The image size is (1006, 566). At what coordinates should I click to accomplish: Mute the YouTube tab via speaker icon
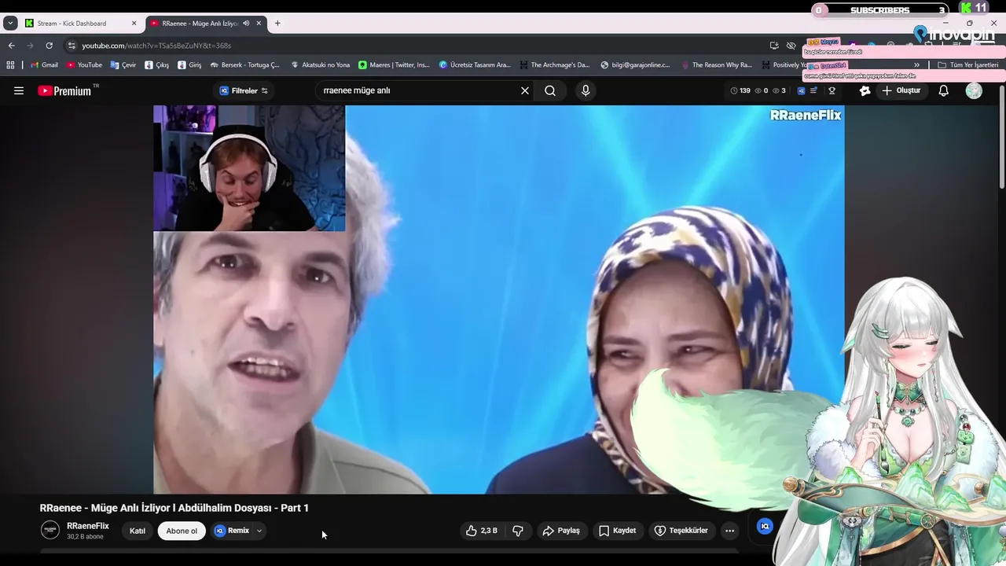click(246, 24)
